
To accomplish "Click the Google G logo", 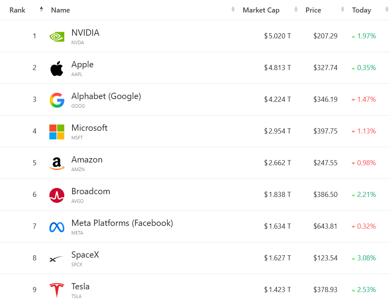I will [x=57, y=100].
